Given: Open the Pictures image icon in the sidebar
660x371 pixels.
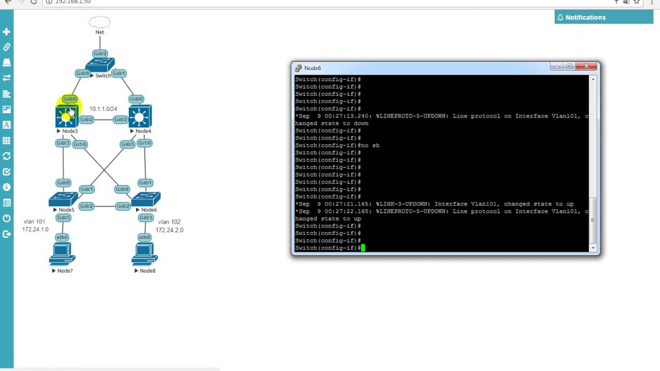Looking at the screenshot, I should [x=7, y=109].
